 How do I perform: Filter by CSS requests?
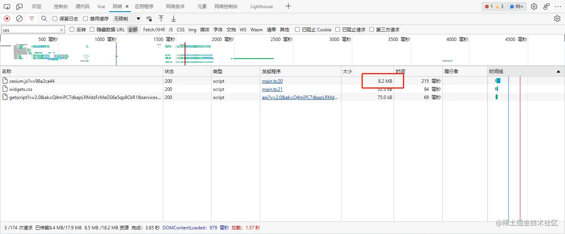(x=181, y=29)
